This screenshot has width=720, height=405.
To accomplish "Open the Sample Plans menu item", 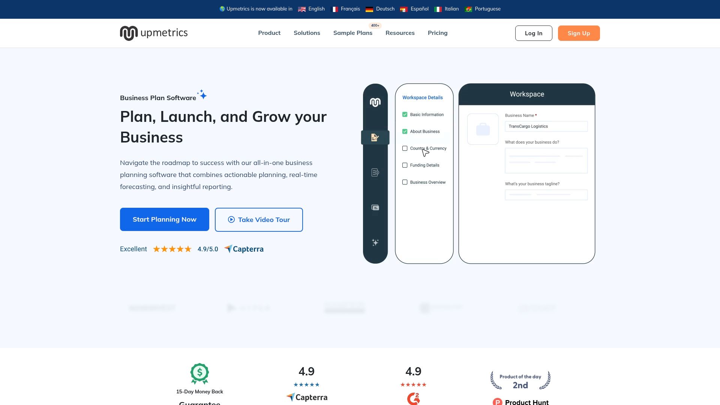I will [352, 33].
